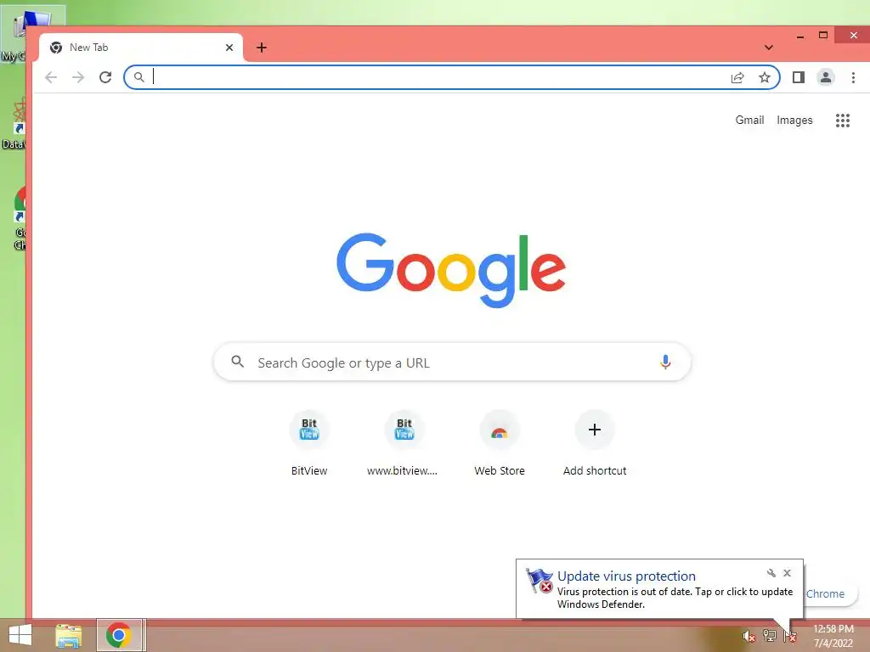Bookmark this tab with the star icon
Screen dimensions: 870x652
(x=765, y=77)
